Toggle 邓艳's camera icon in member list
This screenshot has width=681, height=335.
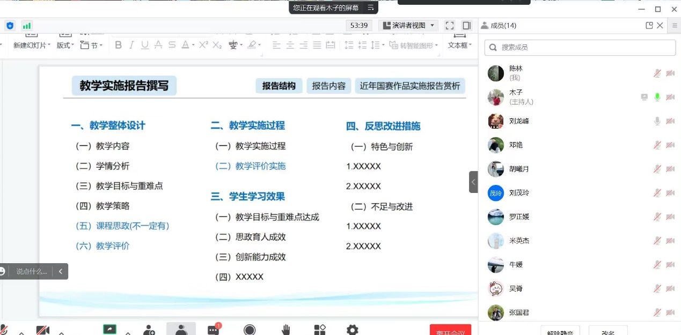click(x=670, y=145)
